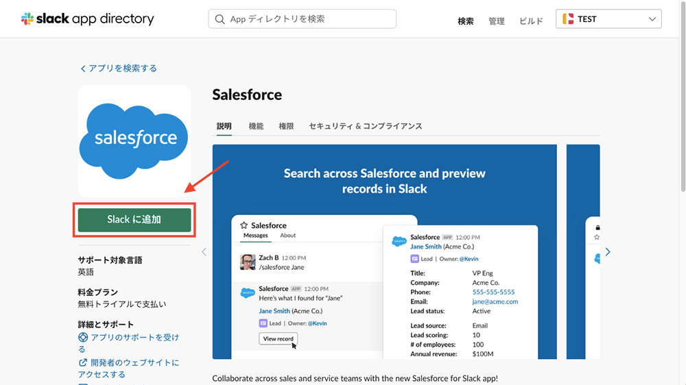Click the support lifebuoy icon
The image size is (686, 385).
pos(83,337)
